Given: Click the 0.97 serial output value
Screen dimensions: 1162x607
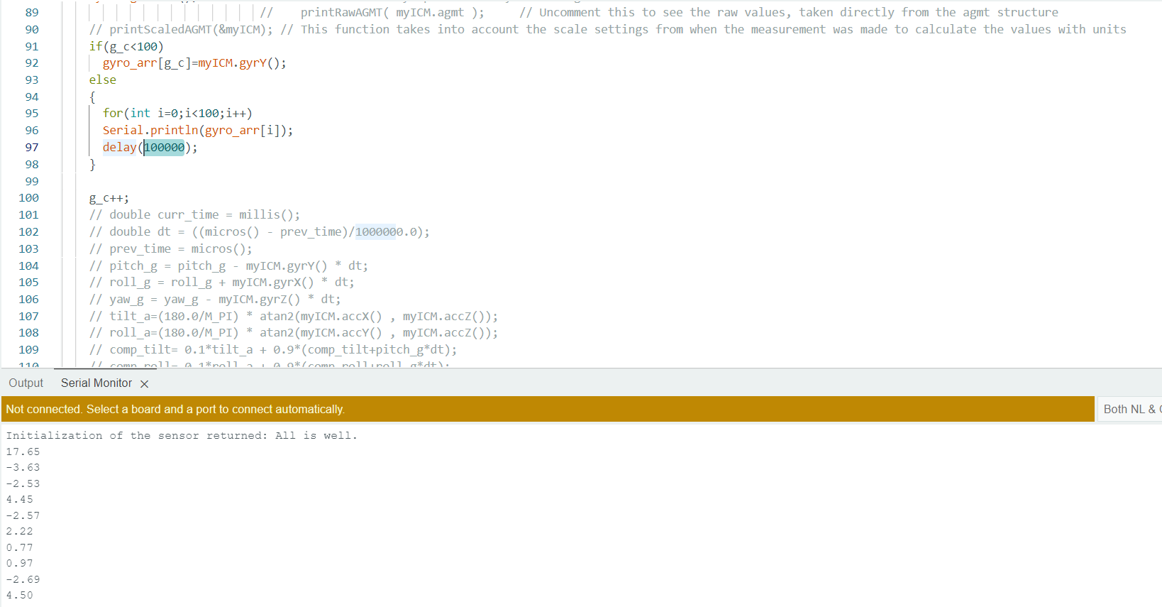Looking at the screenshot, I should coord(20,564).
